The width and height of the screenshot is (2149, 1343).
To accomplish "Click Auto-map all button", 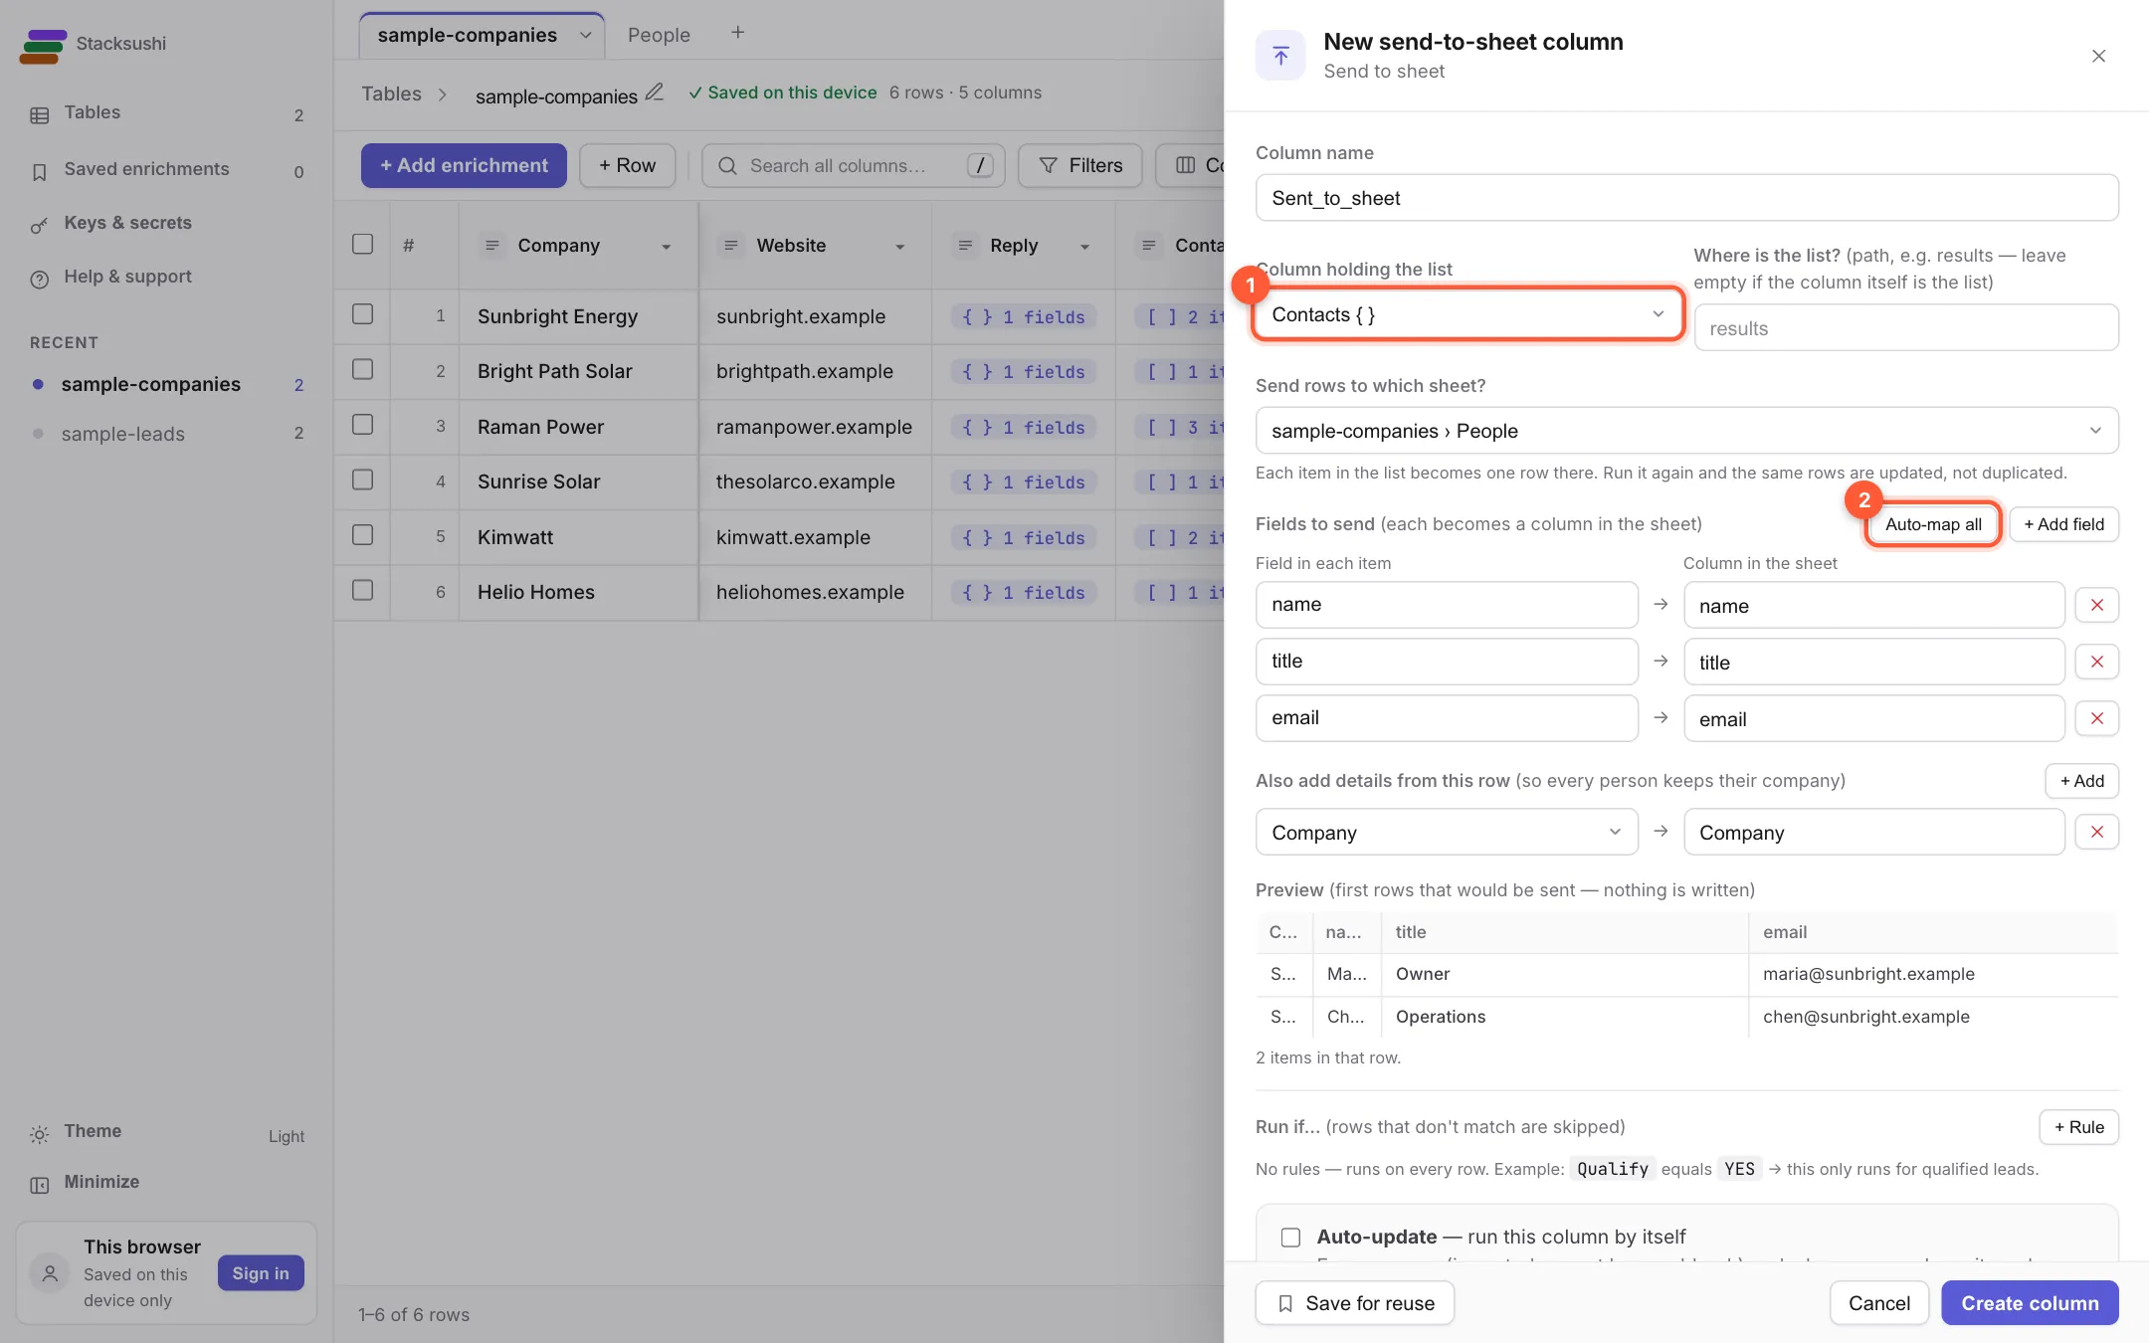I will click(1933, 524).
